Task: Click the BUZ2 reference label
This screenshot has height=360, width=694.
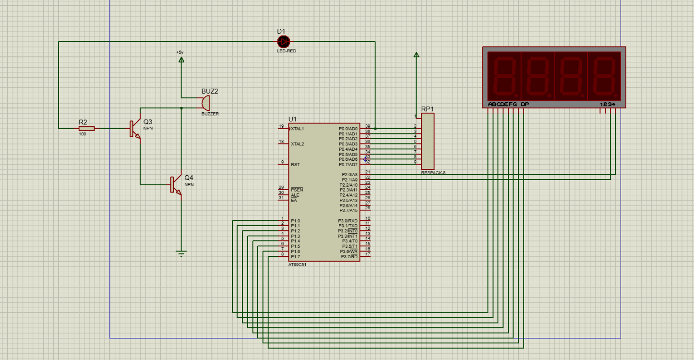Action: click(x=209, y=91)
